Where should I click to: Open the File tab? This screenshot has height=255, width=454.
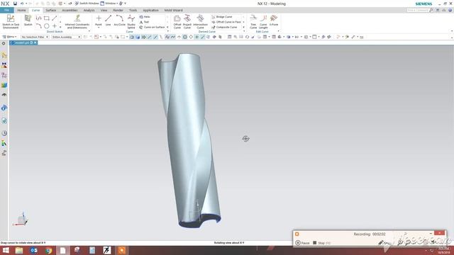tap(7, 10)
